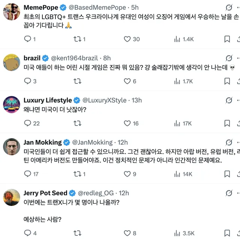Open Grok icon on Jerry Pot Seed's tweet
The image size is (240, 239).
228,193
